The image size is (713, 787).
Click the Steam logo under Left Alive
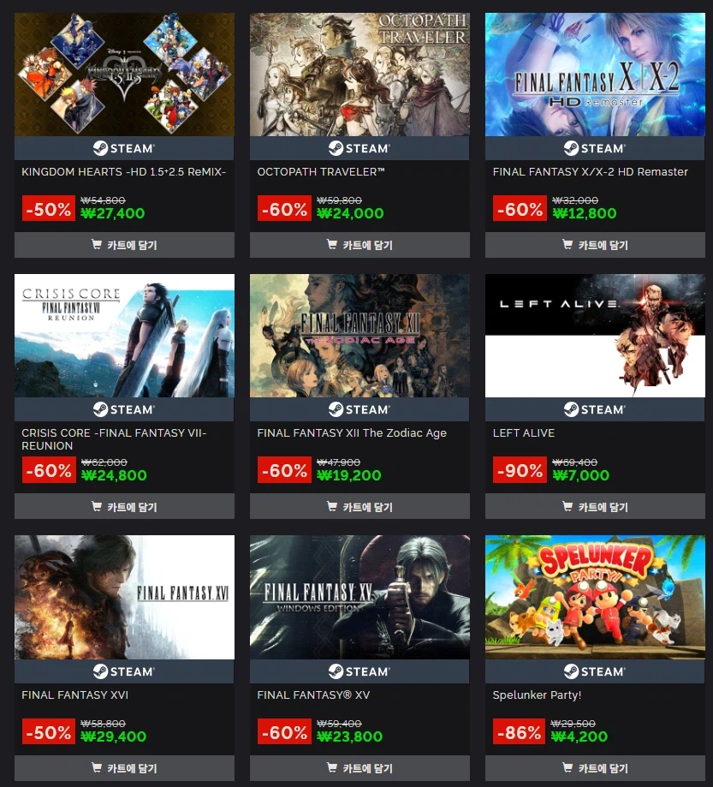[595, 409]
